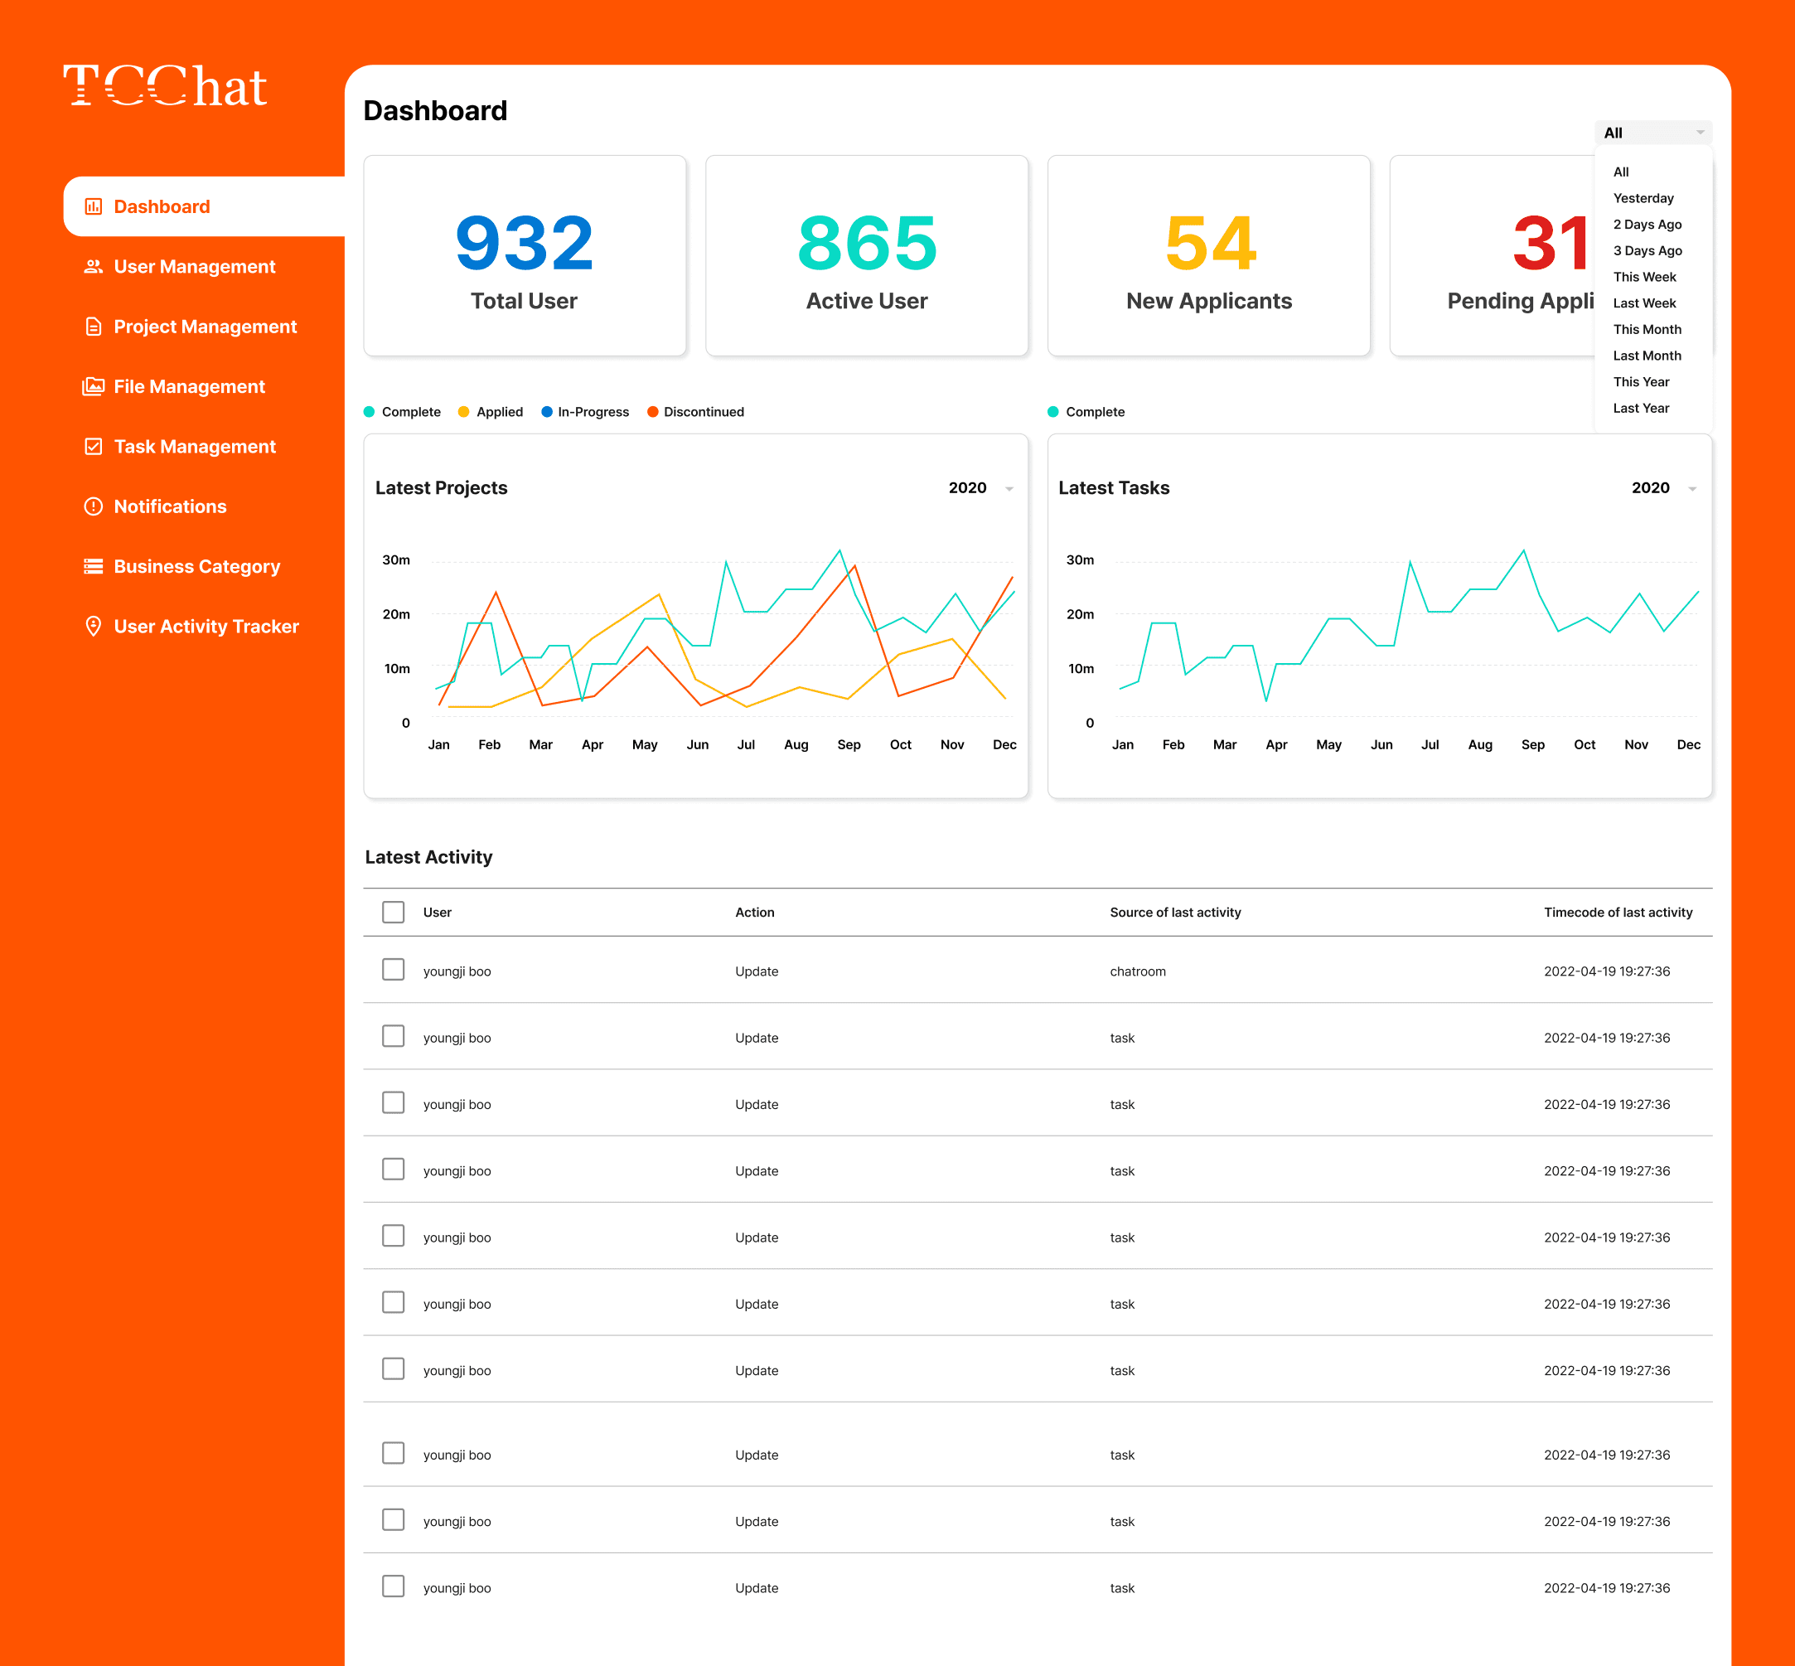Image resolution: width=1795 pixels, height=1666 pixels.
Task: Open the User Activity Tracker pin icon
Action: coord(94,626)
